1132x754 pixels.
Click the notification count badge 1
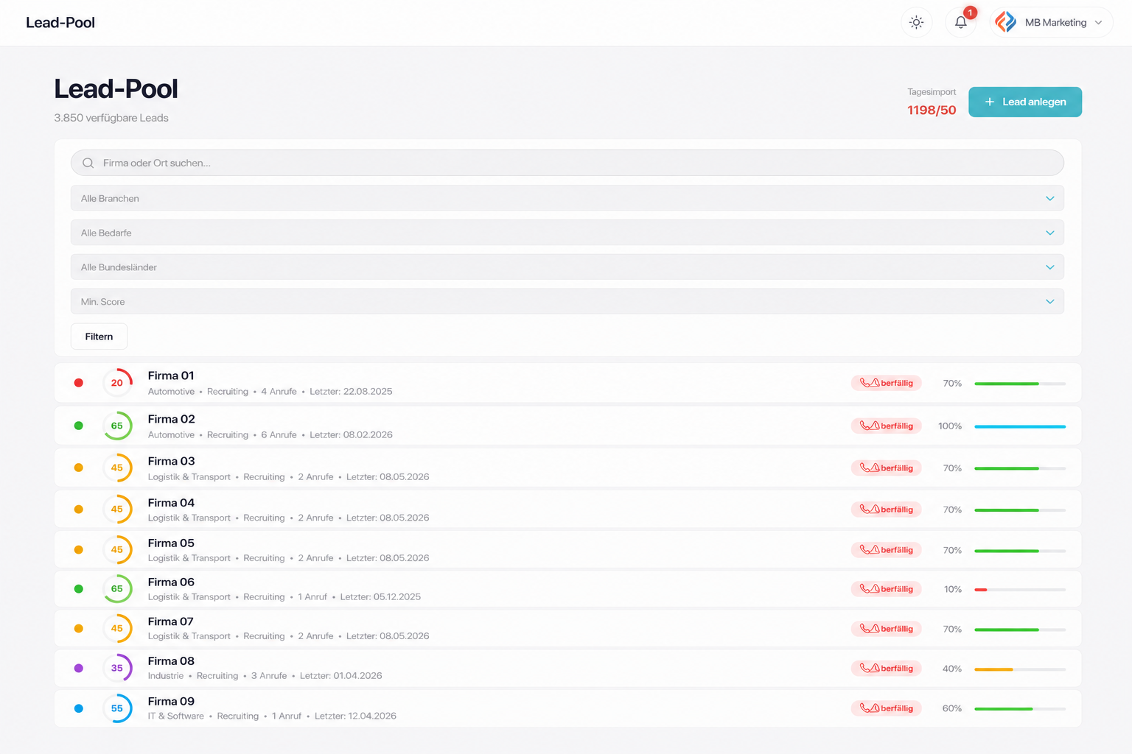[x=971, y=13]
